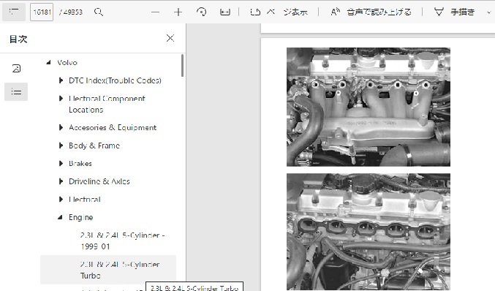Zoom out with the minus icon
The image size is (495, 291).
pyautogui.click(x=155, y=12)
